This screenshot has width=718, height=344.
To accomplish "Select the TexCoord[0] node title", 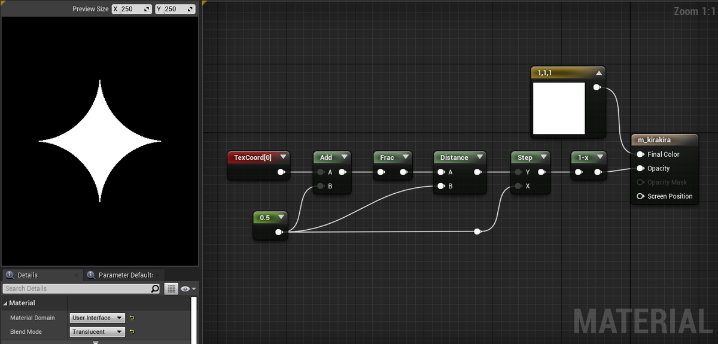I will (252, 157).
